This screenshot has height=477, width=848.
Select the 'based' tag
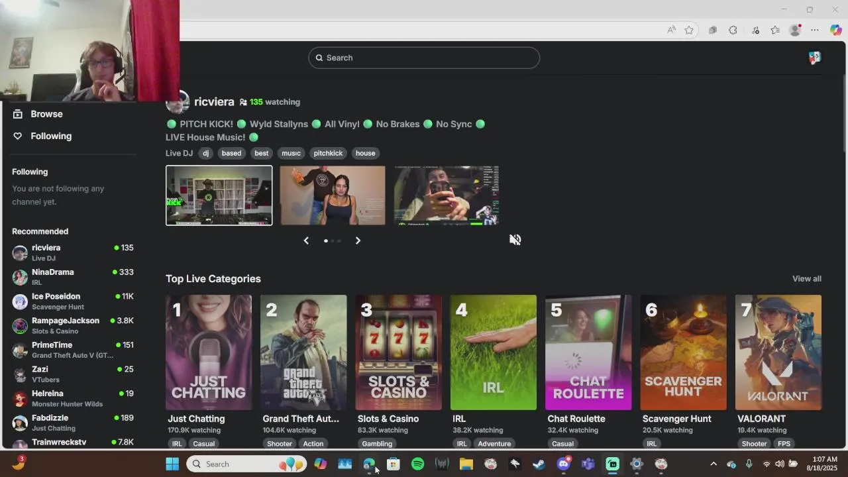coord(231,153)
